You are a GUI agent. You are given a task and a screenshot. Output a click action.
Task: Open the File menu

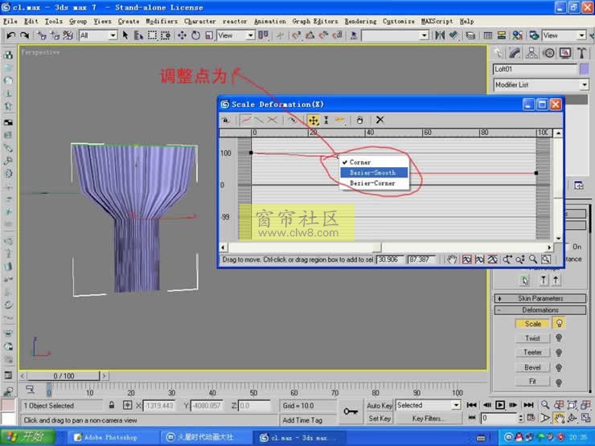pos(10,21)
